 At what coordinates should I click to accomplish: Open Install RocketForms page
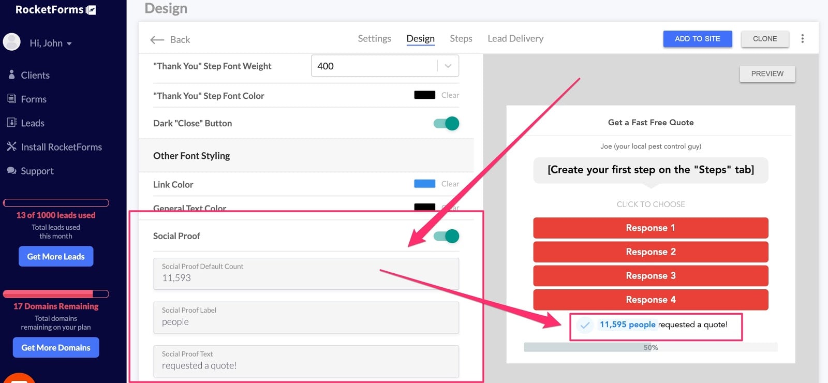click(x=62, y=147)
